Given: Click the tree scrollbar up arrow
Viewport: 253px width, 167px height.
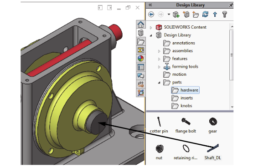Looking at the screenshot, I should pos(232,26).
